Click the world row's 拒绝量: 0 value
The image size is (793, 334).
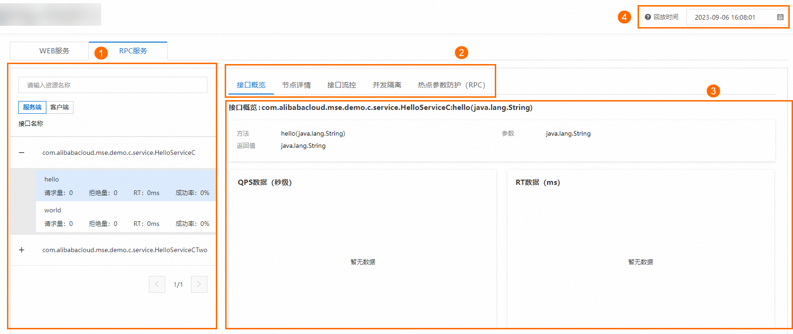[103, 224]
